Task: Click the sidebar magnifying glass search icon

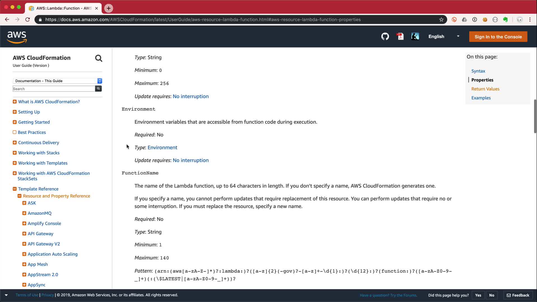Action: coord(98,58)
